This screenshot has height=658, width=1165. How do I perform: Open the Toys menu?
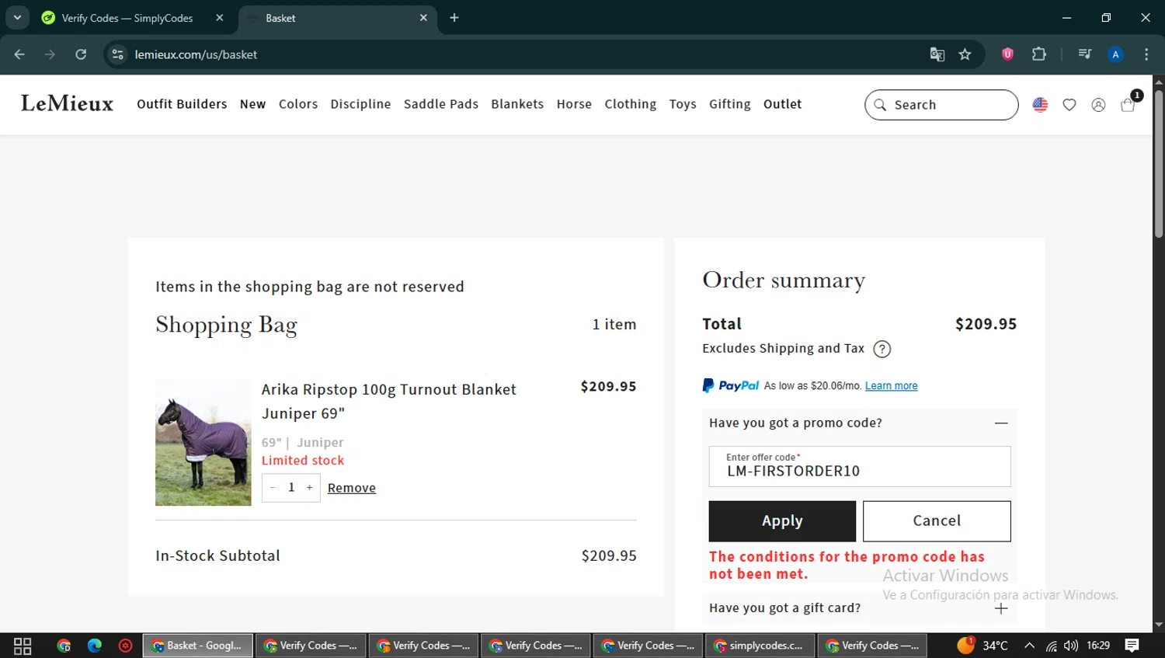[683, 104]
